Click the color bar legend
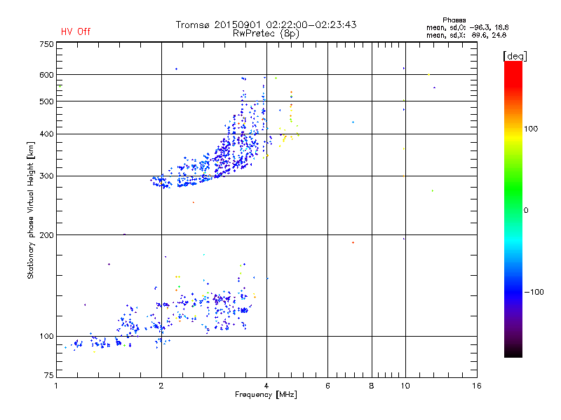 pos(513,209)
